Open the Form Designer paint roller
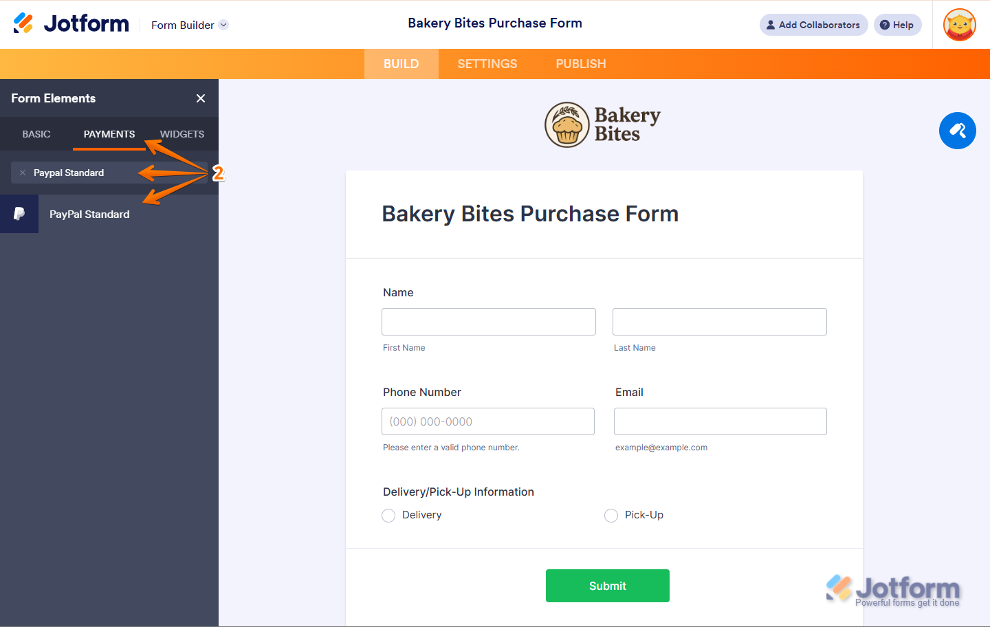This screenshot has height=627, width=990. (x=958, y=131)
